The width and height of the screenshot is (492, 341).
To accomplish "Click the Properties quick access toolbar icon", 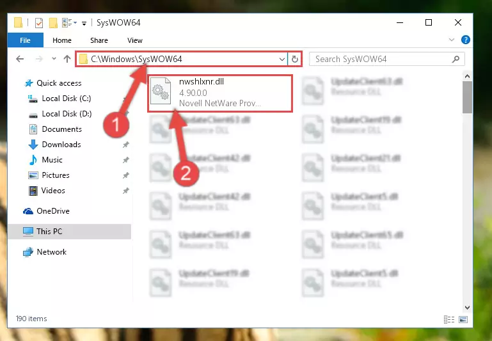I will (39, 23).
